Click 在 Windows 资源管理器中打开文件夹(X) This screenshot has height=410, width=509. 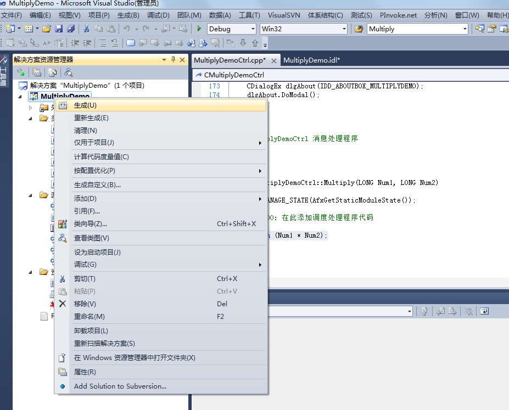pos(161,358)
